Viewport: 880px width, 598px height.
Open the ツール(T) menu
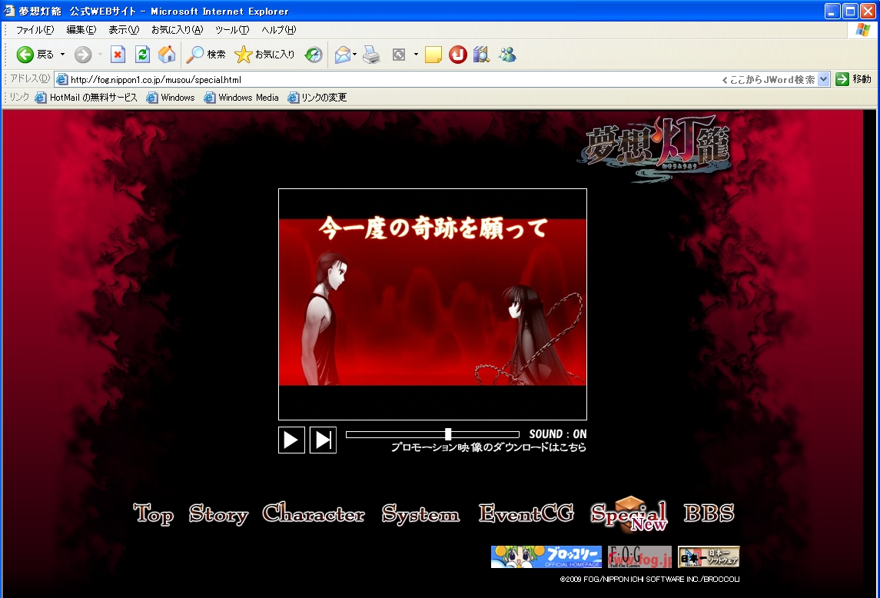232,30
